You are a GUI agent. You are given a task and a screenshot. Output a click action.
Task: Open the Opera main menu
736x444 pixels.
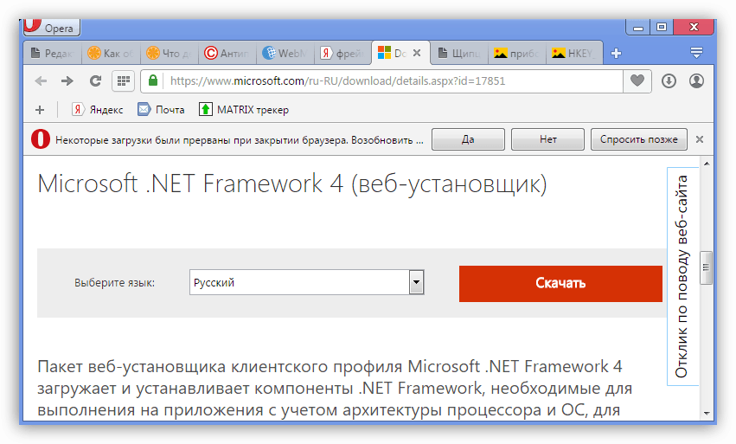(52, 27)
